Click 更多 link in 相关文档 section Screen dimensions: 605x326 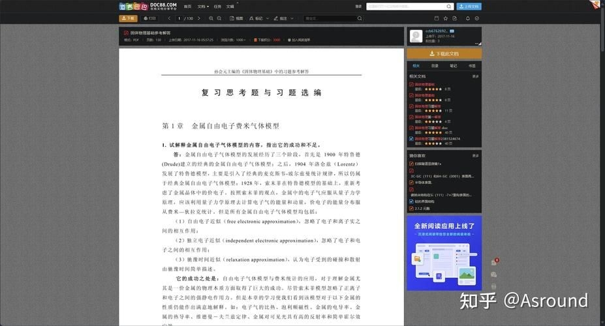tap(475, 76)
